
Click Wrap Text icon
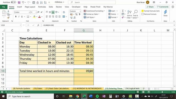[64, 12]
